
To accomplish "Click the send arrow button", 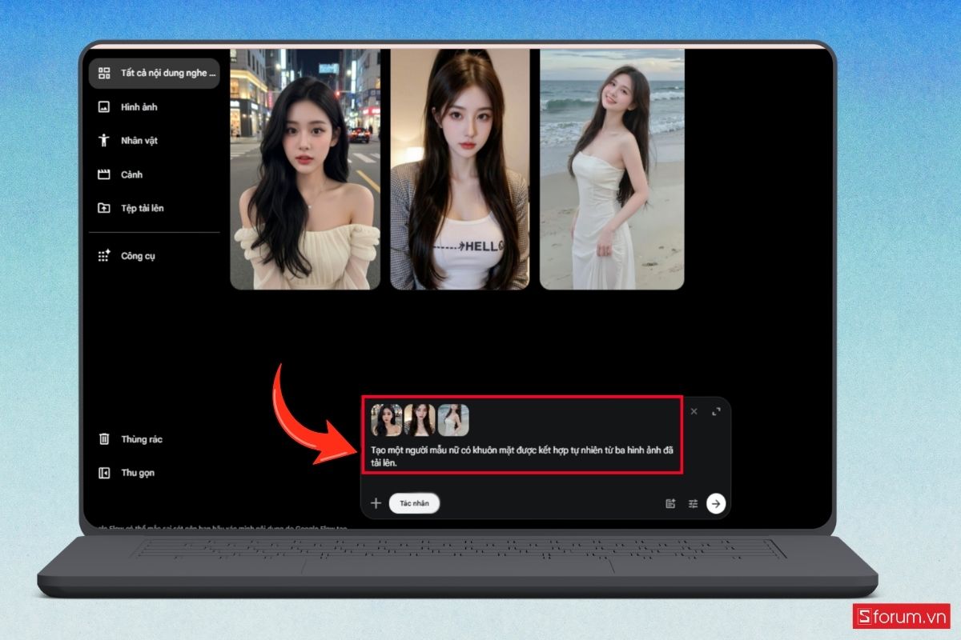I will (x=716, y=503).
